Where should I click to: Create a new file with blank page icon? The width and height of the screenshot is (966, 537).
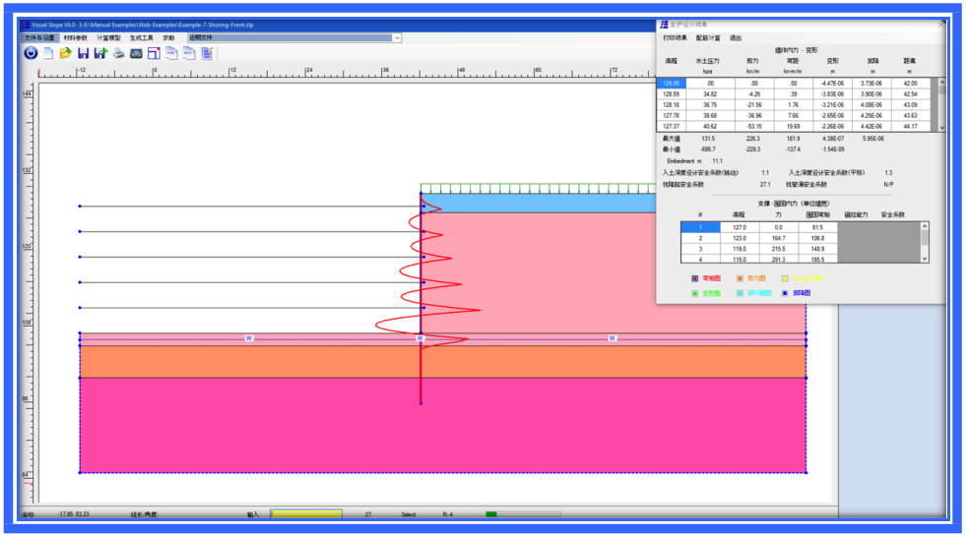(x=48, y=53)
